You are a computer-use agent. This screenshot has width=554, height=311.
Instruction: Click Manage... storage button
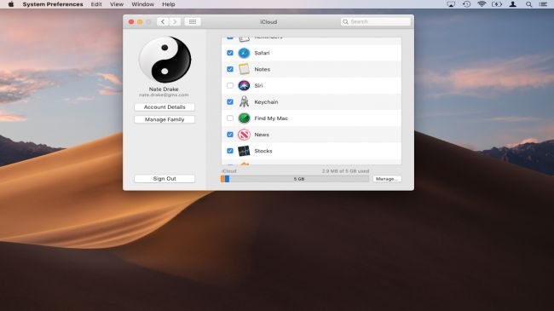pyautogui.click(x=387, y=179)
